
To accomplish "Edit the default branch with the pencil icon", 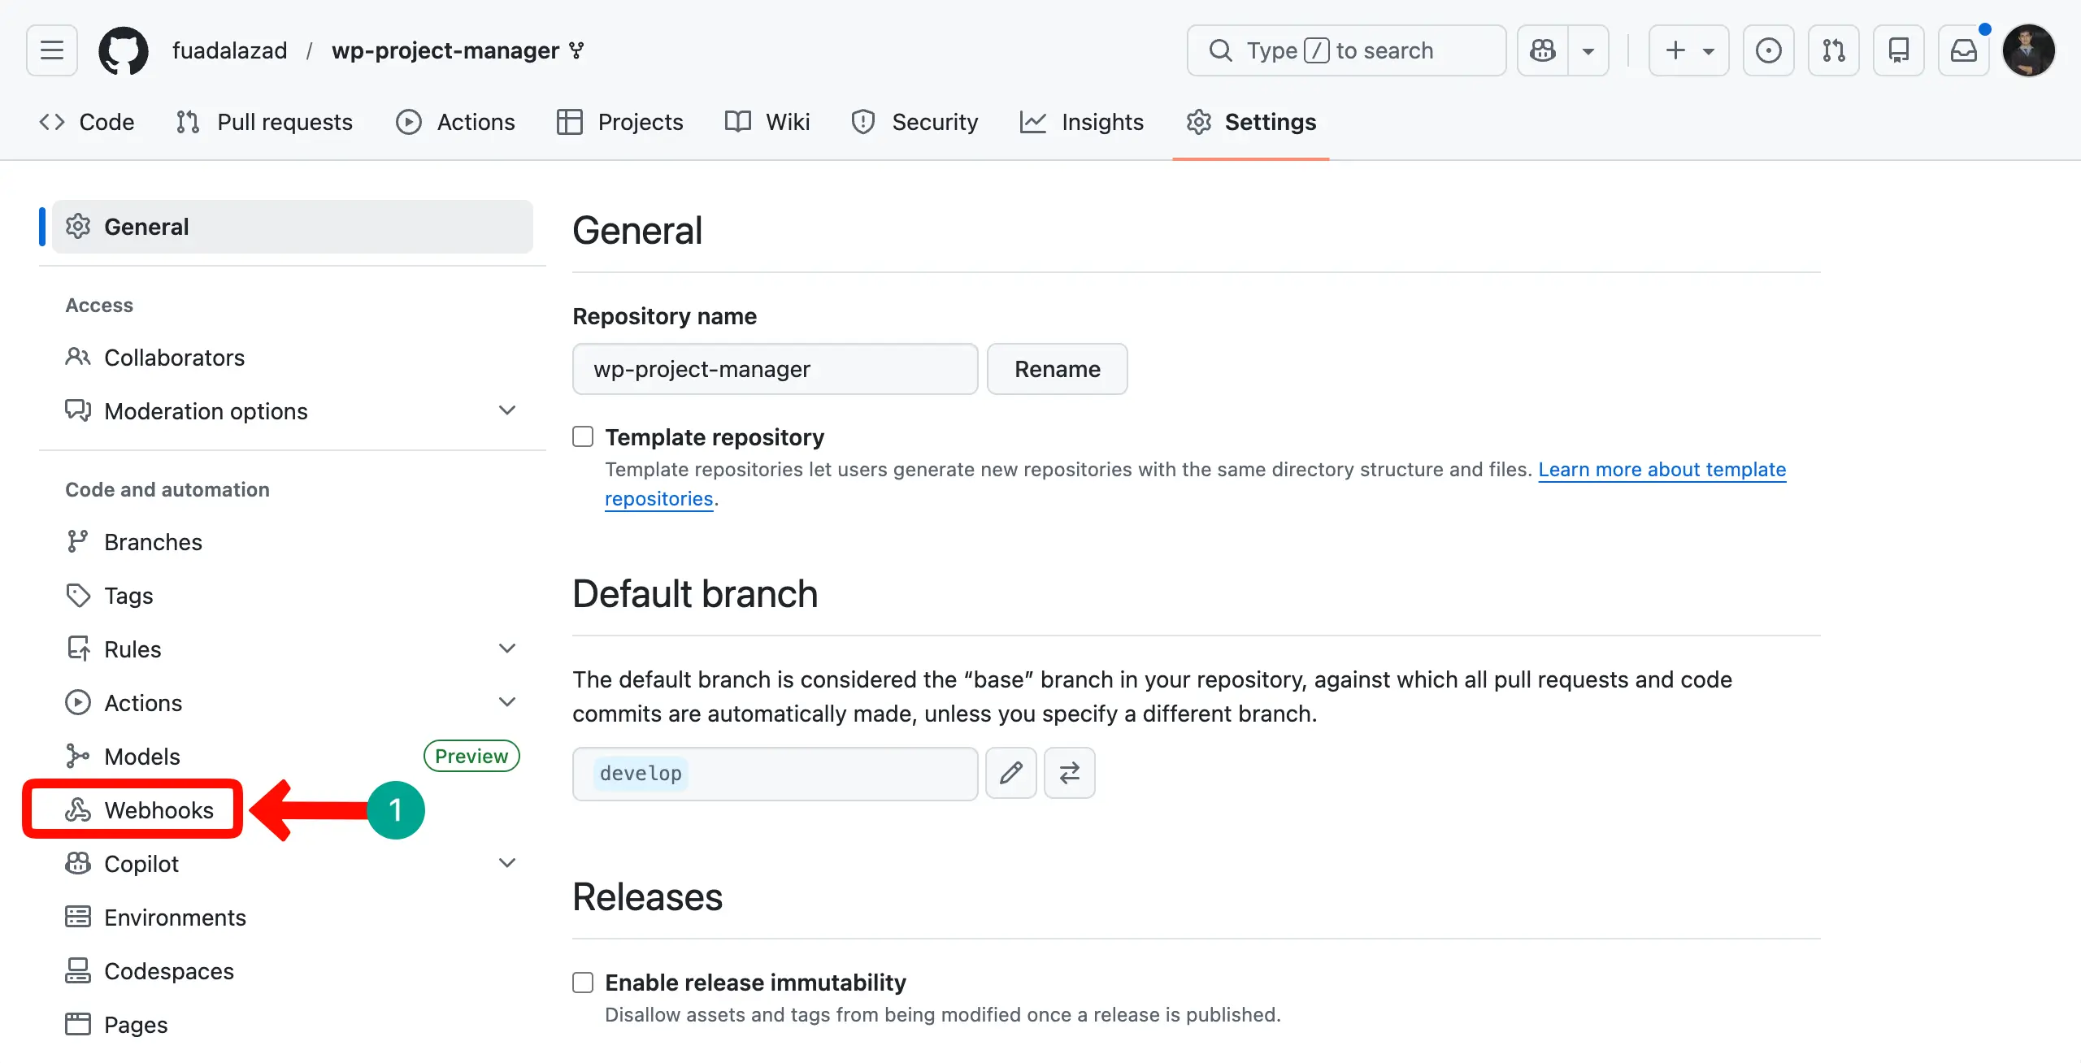I will pyautogui.click(x=1010, y=773).
